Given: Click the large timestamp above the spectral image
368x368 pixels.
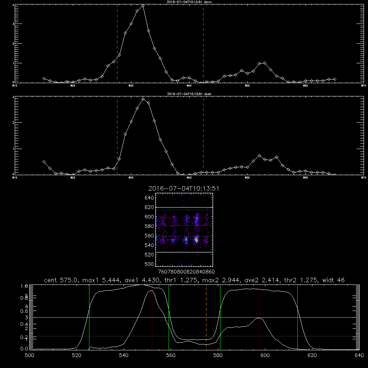Looking at the screenshot, I should pos(184,188).
